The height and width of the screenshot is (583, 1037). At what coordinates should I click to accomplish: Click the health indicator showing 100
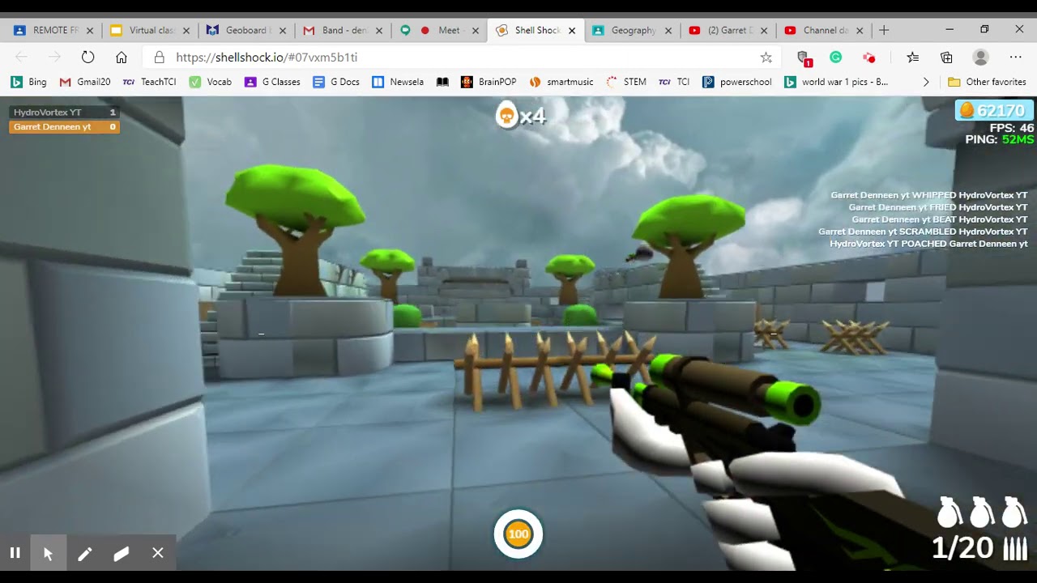coord(518,534)
